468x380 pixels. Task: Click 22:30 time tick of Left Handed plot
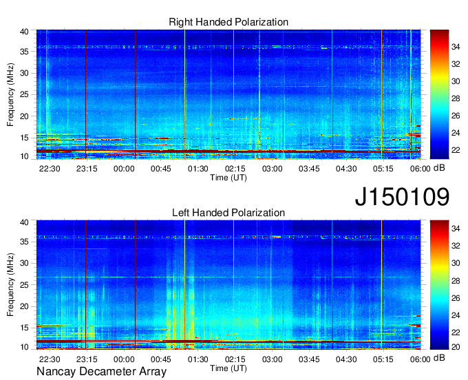(50, 359)
